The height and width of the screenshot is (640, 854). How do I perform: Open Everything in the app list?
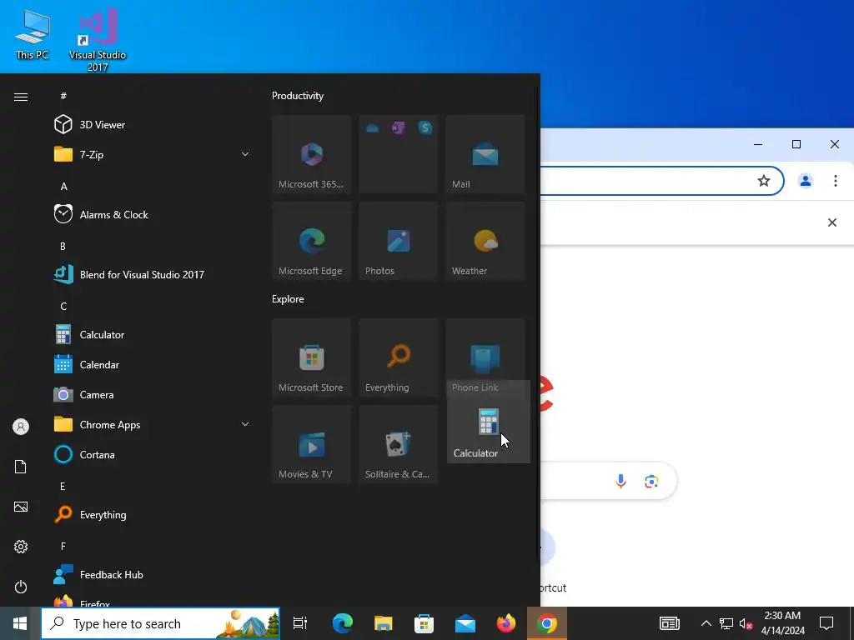tap(153, 514)
